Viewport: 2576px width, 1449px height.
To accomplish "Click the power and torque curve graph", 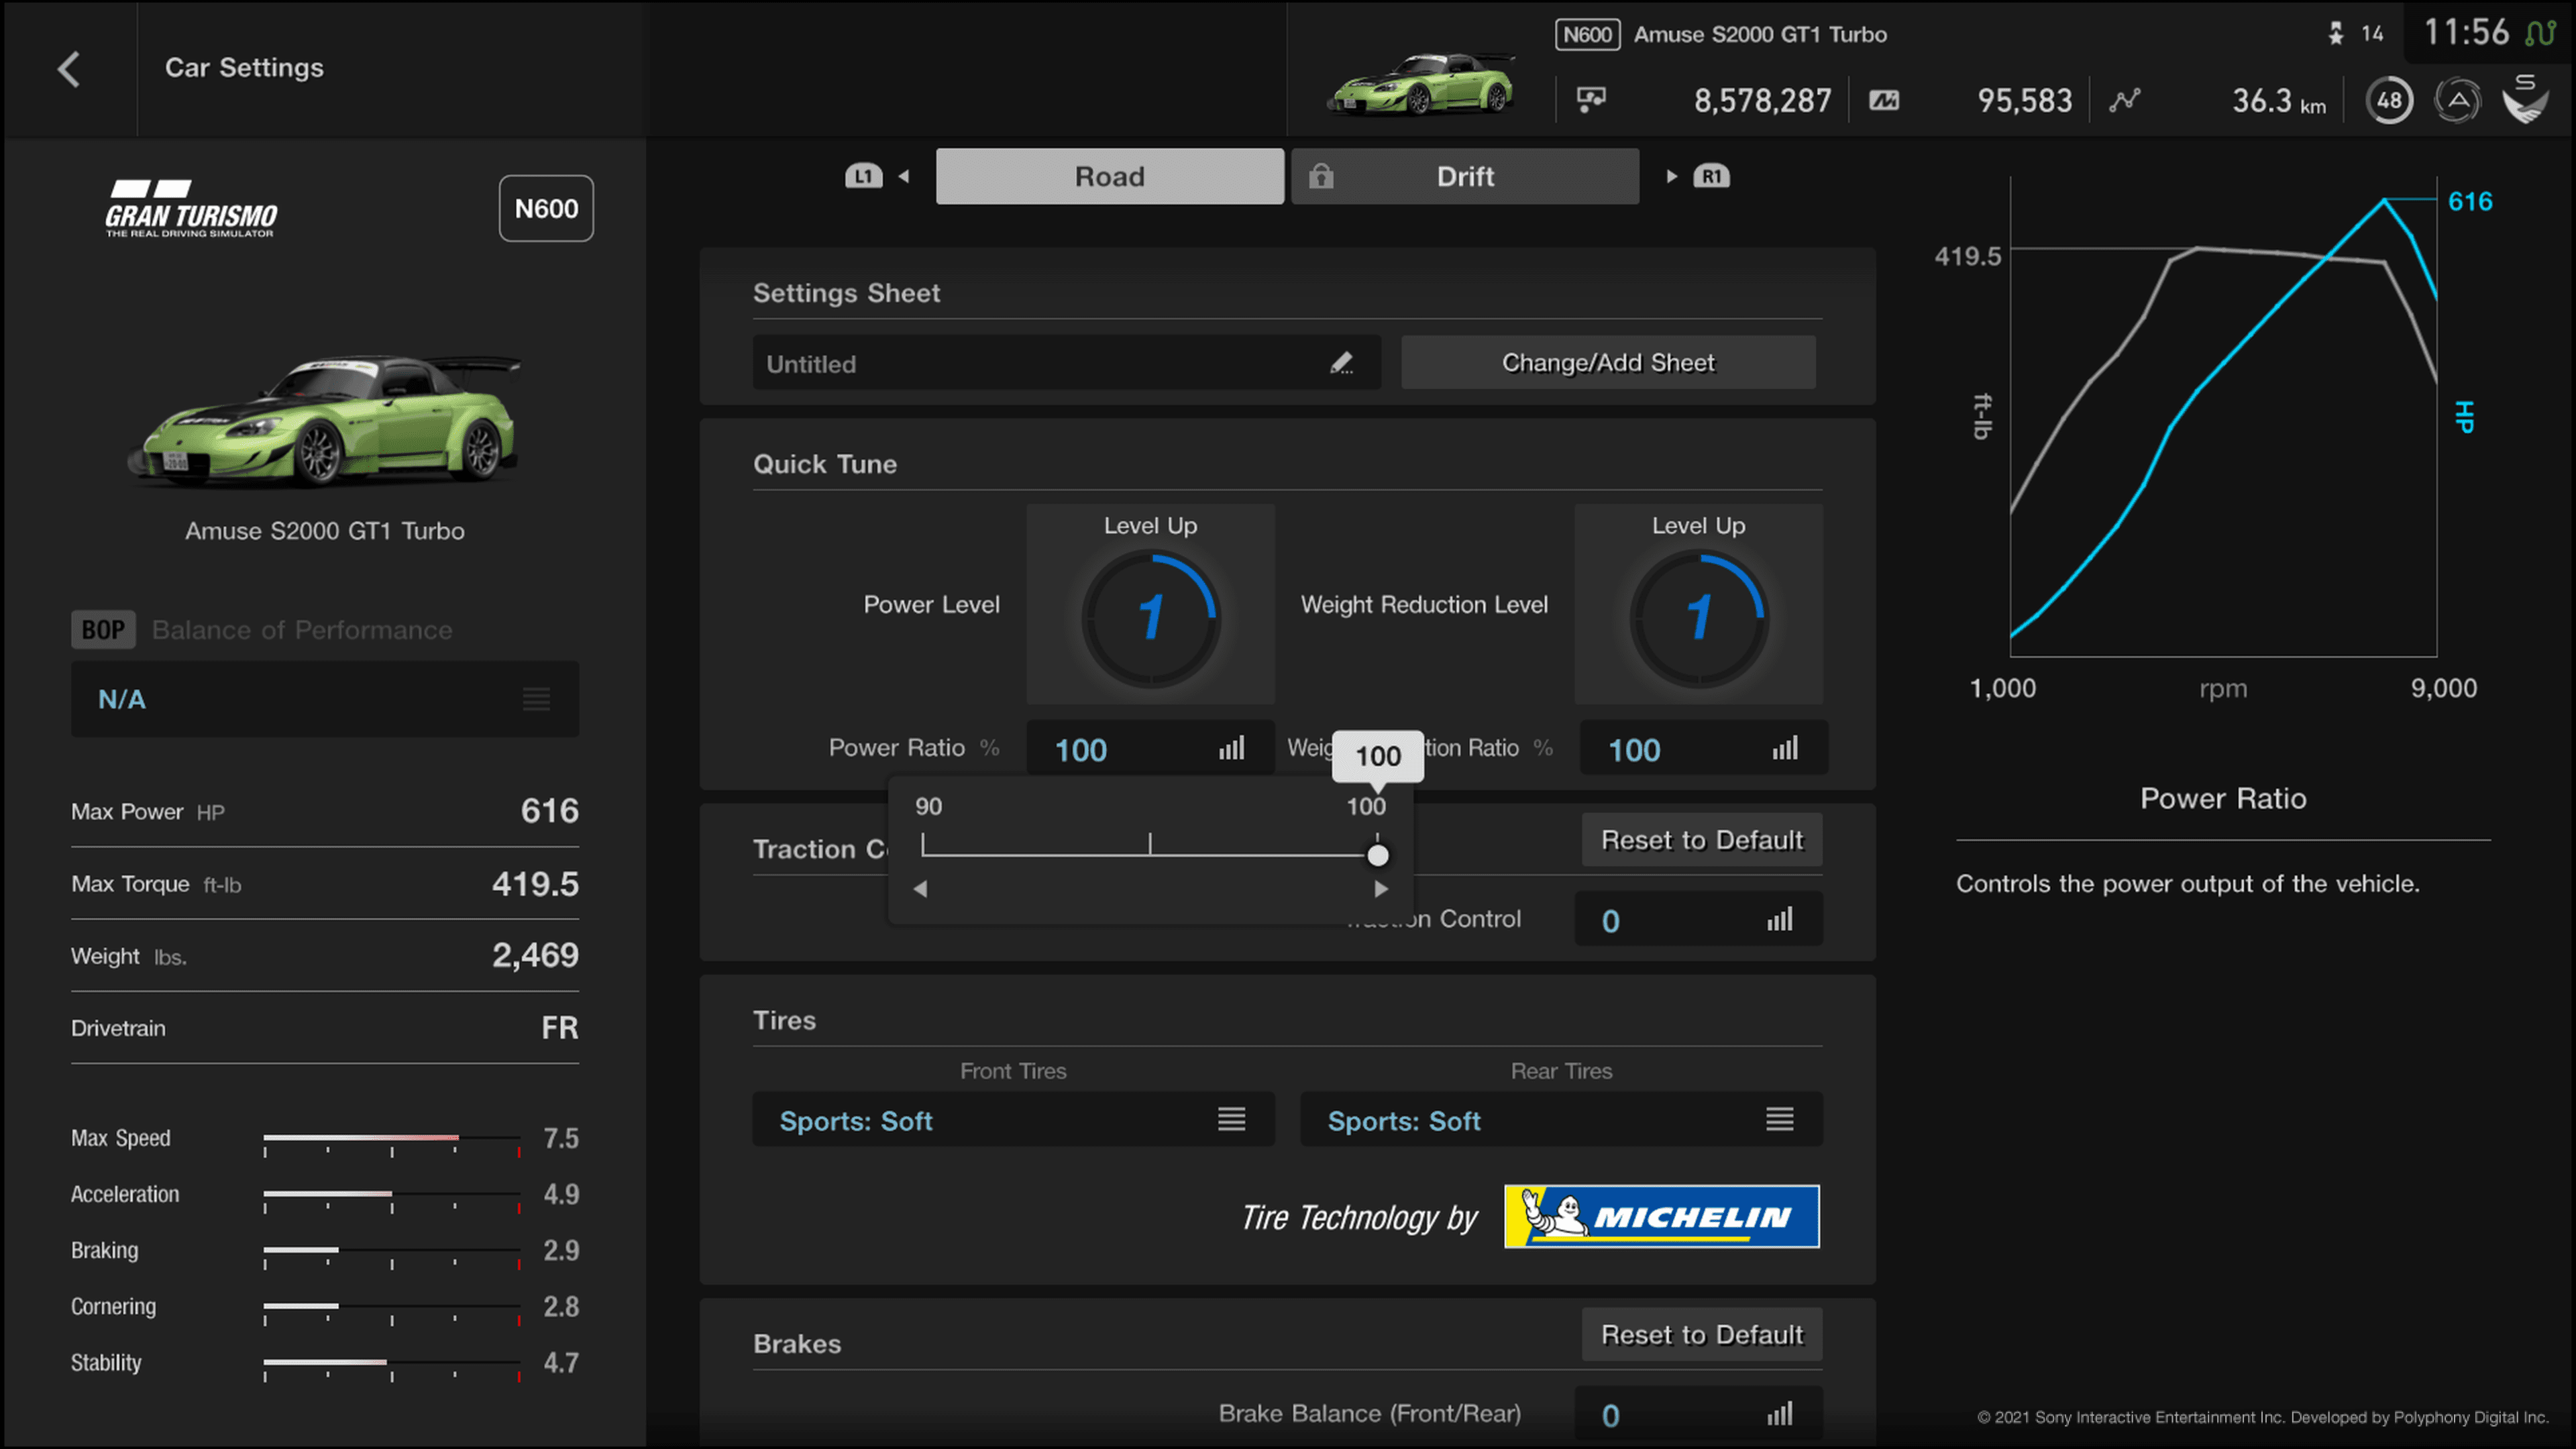I will click(2222, 418).
